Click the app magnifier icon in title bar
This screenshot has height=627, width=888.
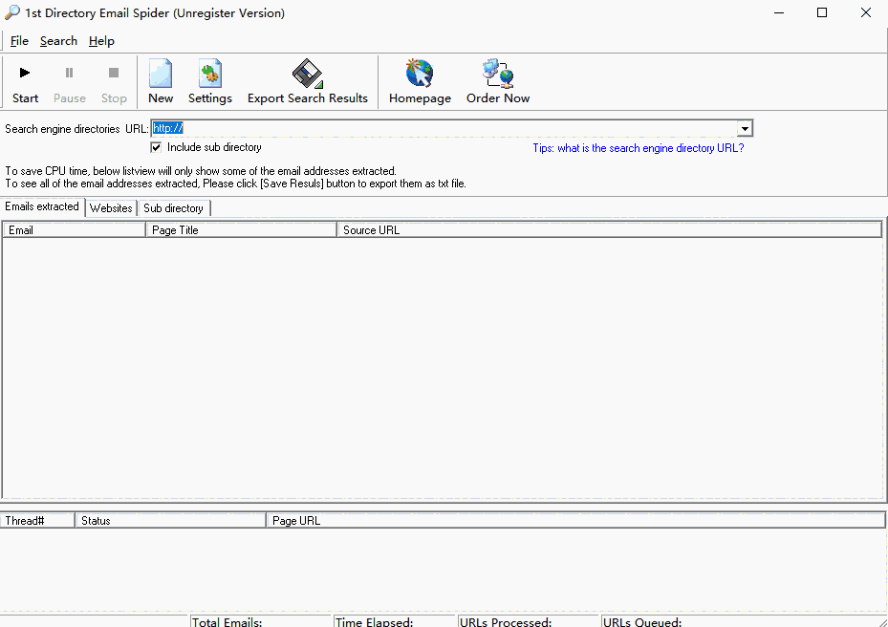coord(12,13)
